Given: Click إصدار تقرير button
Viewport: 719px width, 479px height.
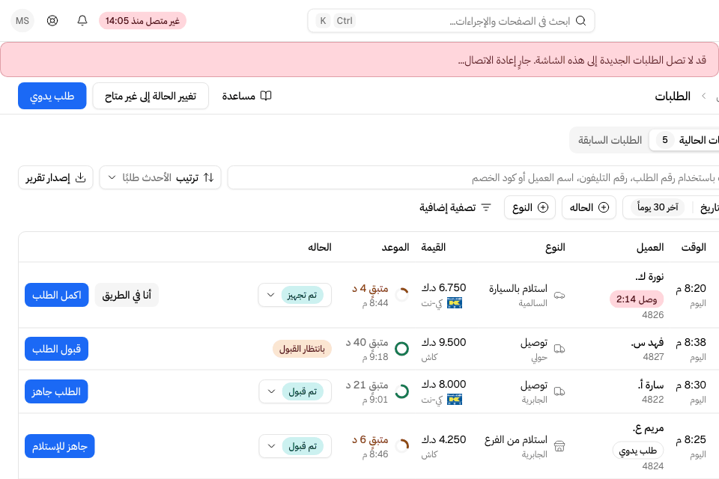Looking at the screenshot, I should coord(55,177).
